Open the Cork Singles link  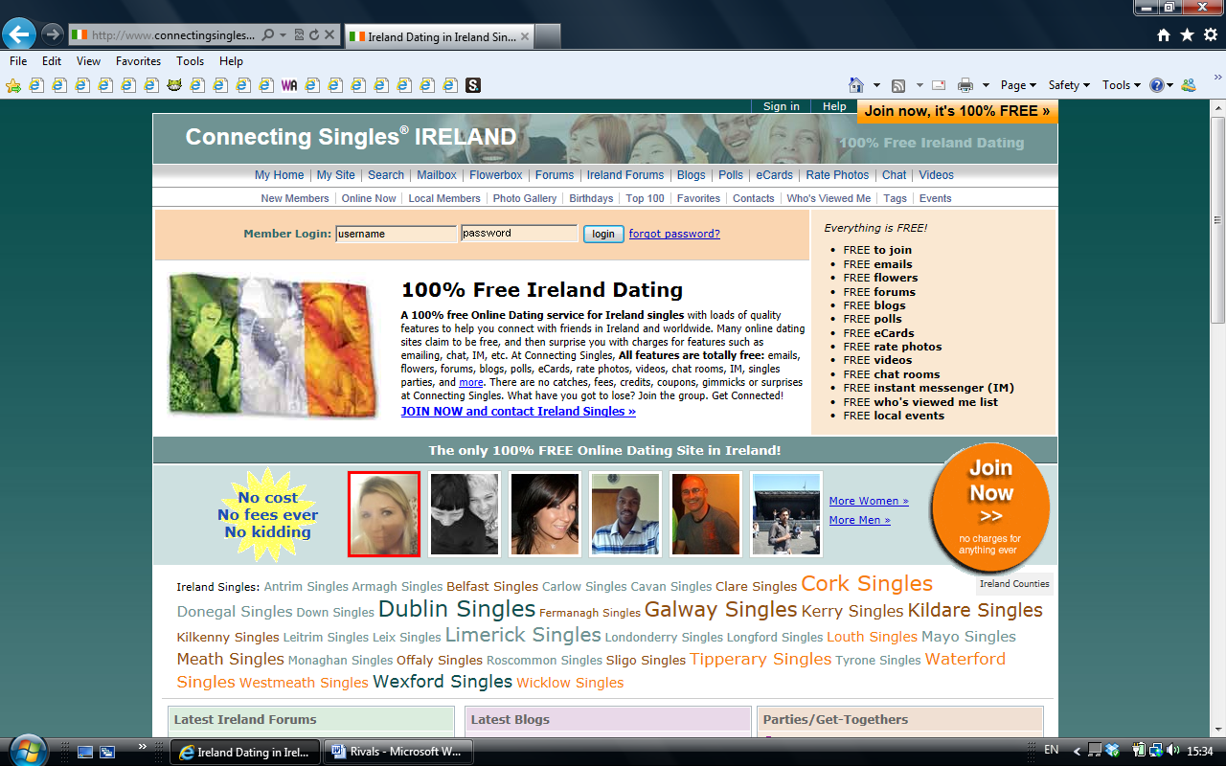[x=867, y=583]
